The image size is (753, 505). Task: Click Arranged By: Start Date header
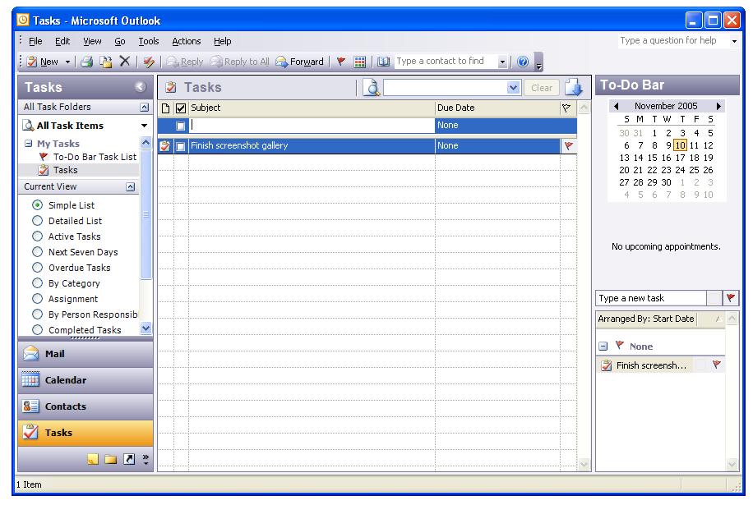click(x=646, y=319)
